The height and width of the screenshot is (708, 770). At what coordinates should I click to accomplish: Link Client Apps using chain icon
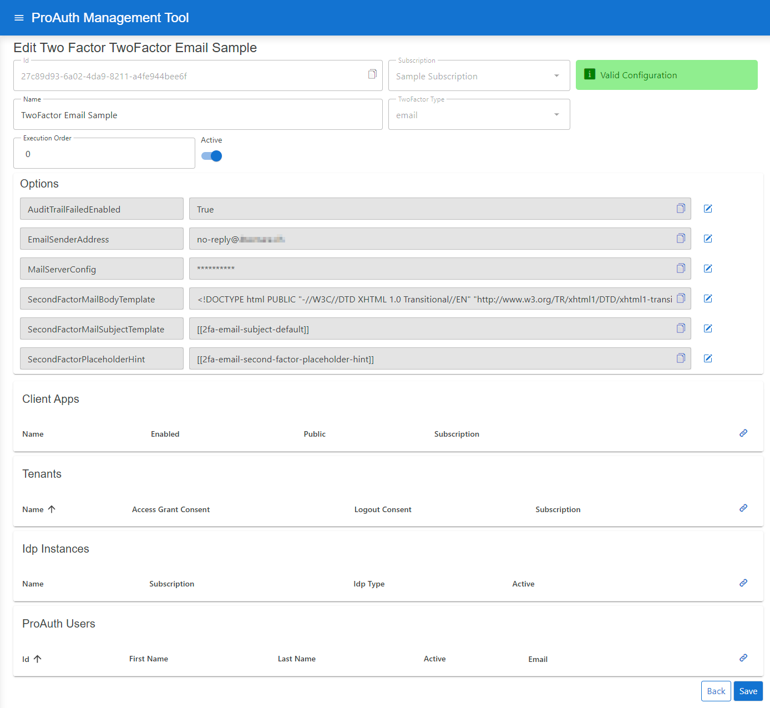tap(743, 433)
